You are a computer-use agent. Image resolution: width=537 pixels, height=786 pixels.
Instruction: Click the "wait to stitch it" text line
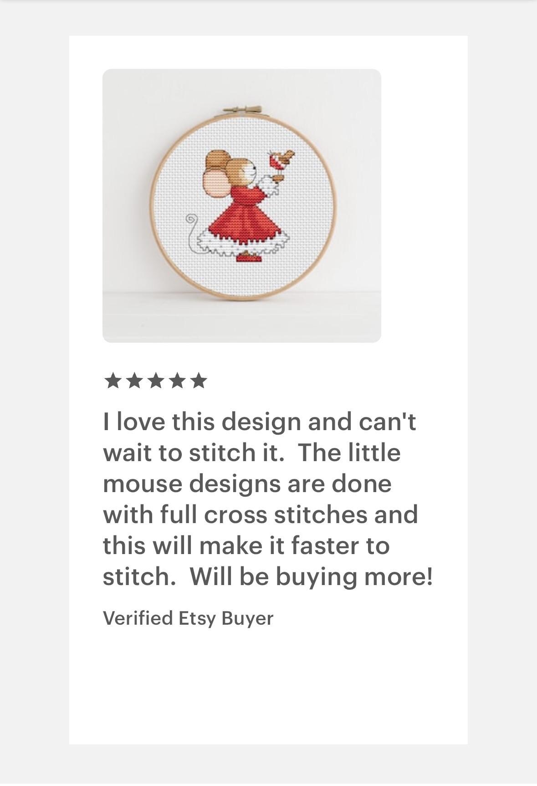click(x=252, y=452)
